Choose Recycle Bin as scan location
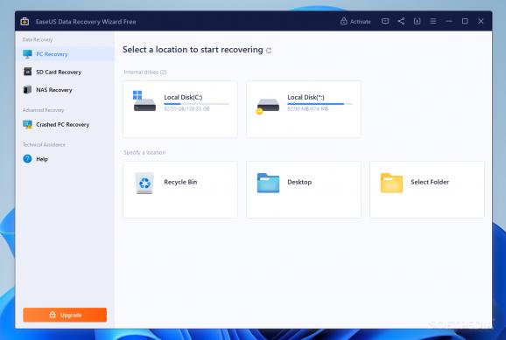 [180, 190]
